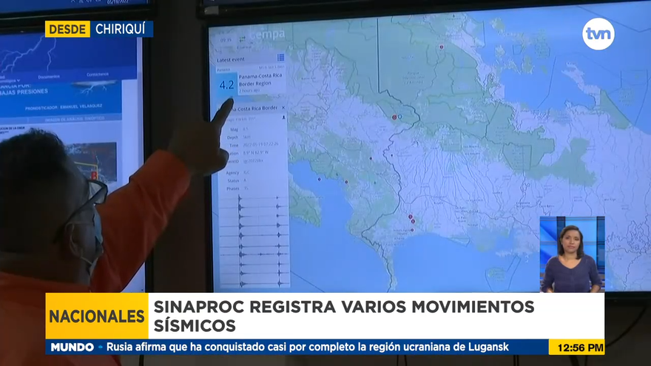Click the double-arrows icon near the 09:39 clock
Screen dimensions: 651x366
pyautogui.click(x=242, y=38)
